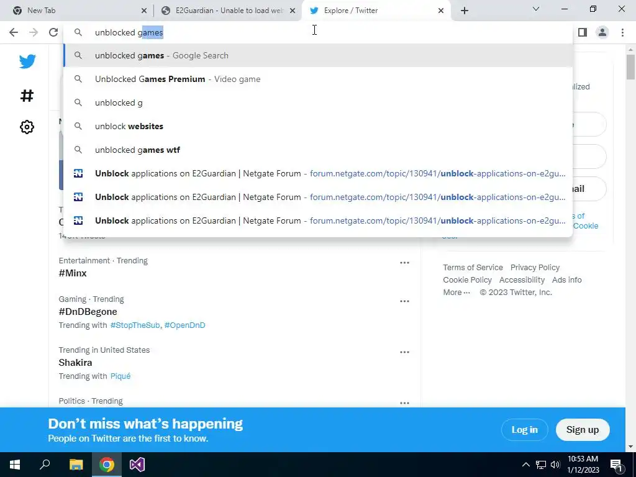This screenshot has height=477, width=636.
Task: Open Explore via the hashtag icon
Action: tap(27, 96)
